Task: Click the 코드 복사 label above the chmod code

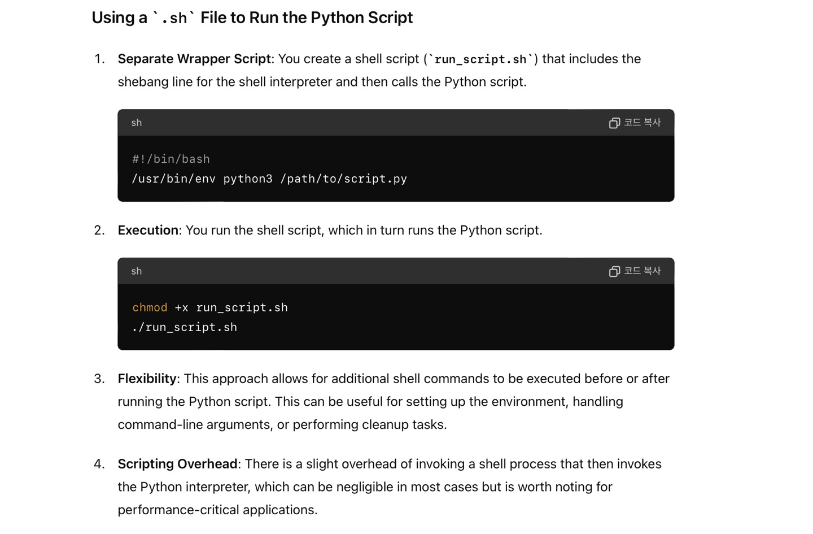Action: (x=642, y=271)
